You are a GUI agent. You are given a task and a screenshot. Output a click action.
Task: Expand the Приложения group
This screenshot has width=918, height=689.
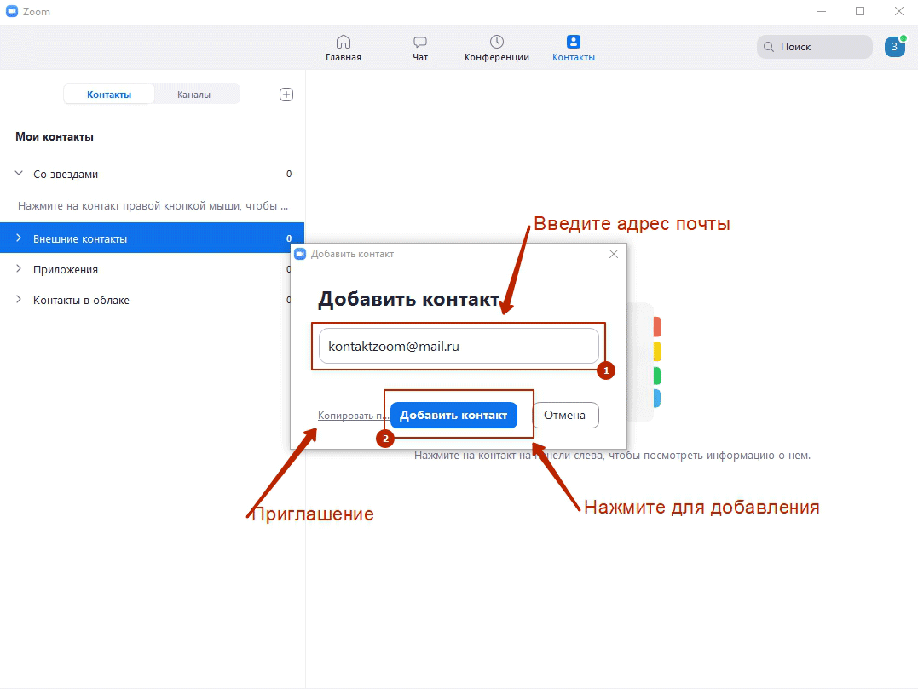(x=19, y=268)
